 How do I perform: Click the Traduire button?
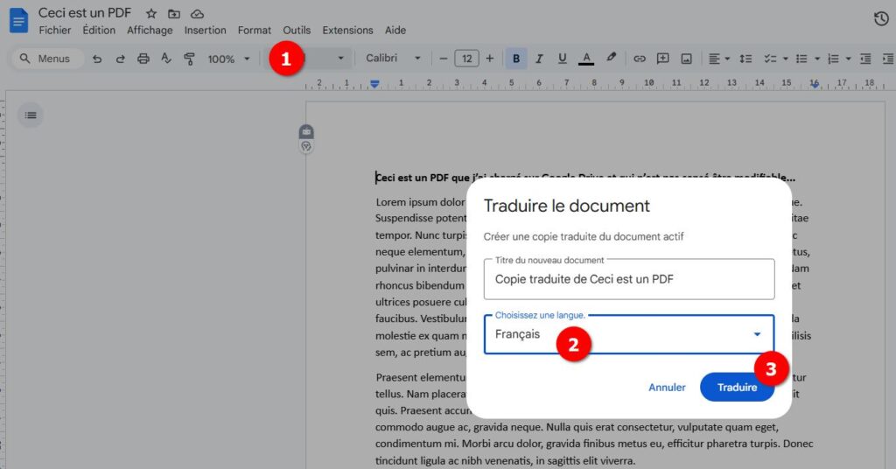(737, 388)
